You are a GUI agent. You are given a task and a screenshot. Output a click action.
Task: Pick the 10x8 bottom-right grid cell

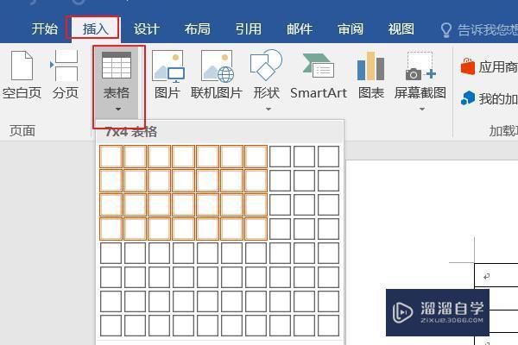pos(329,326)
